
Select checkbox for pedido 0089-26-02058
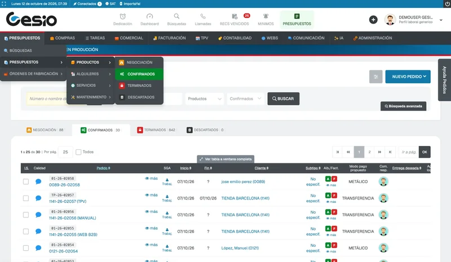click(26, 181)
